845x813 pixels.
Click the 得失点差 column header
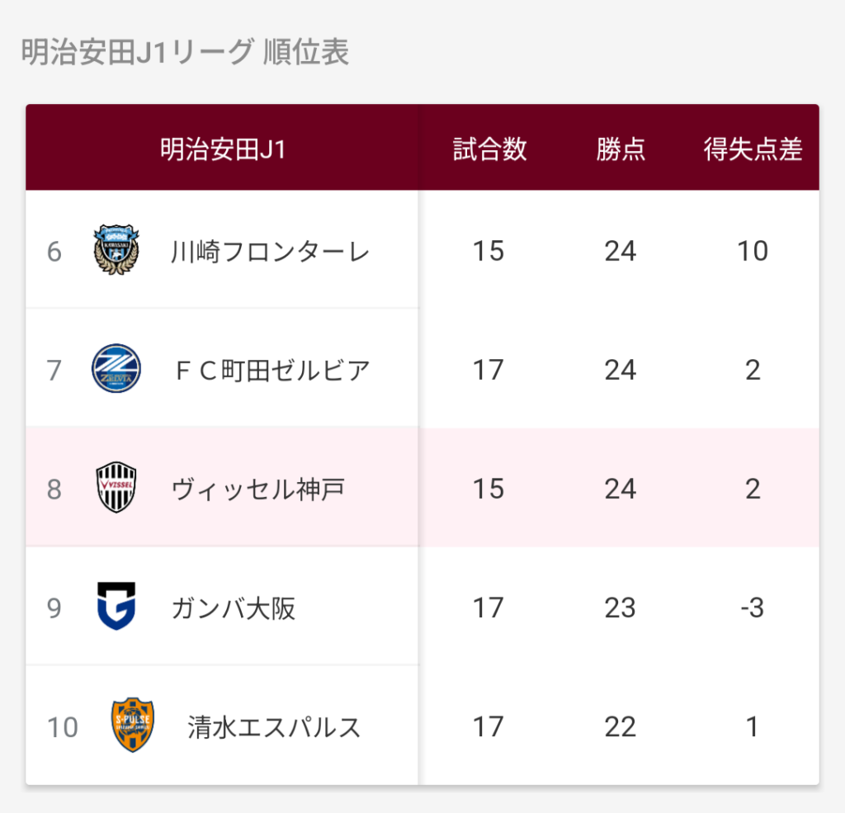pos(753,149)
